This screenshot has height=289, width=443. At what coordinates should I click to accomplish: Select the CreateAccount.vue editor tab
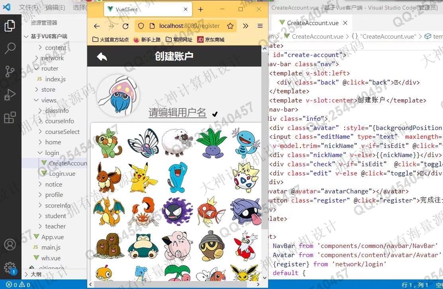[x=312, y=23]
